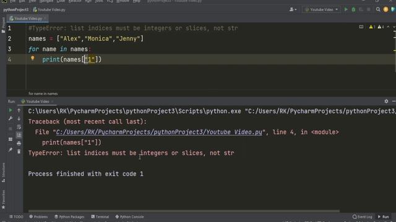Click the names list assignment on line 2
Screen dimensions: 396x222
pyautogui.click(x=86, y=38)
